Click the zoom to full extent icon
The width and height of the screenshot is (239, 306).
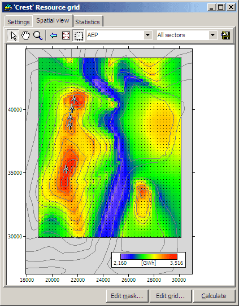(x=66, y=36)
